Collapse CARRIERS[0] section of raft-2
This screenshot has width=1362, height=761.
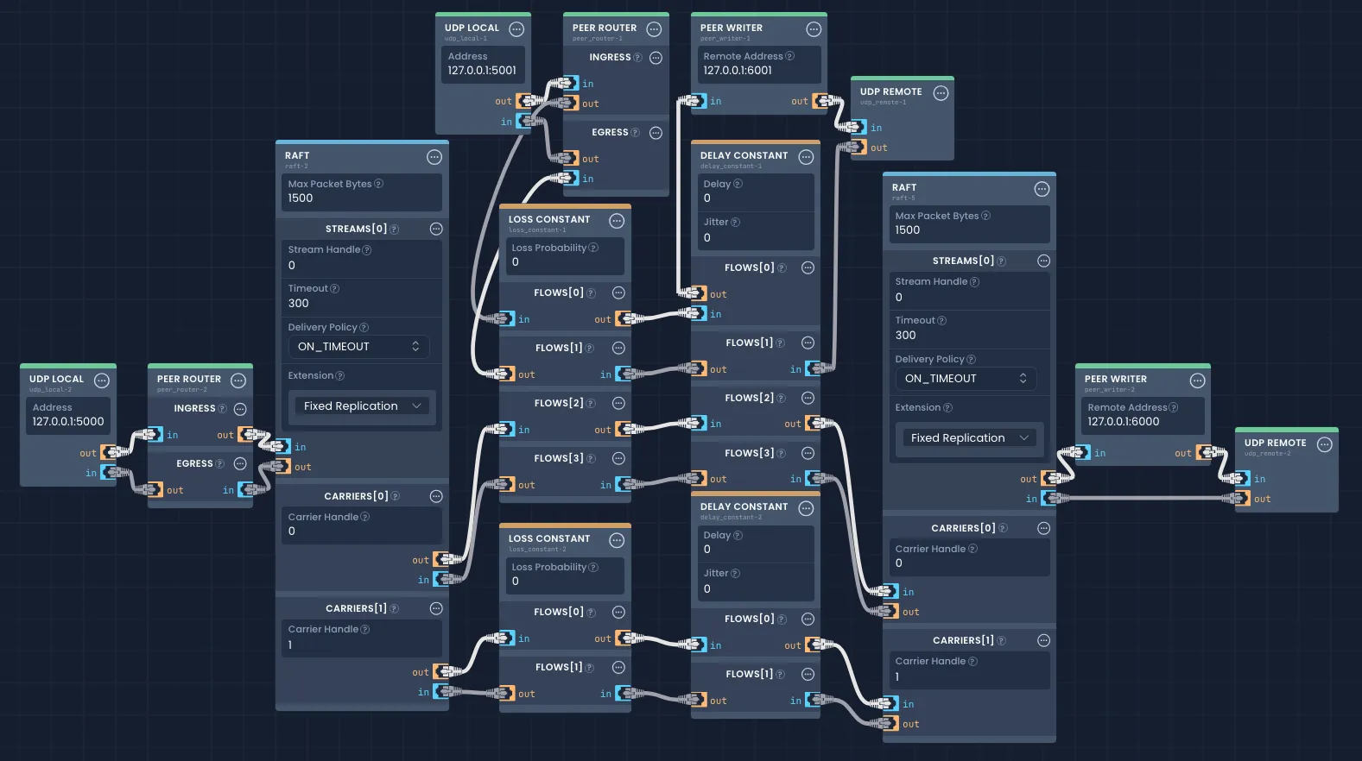coord(436,497)
